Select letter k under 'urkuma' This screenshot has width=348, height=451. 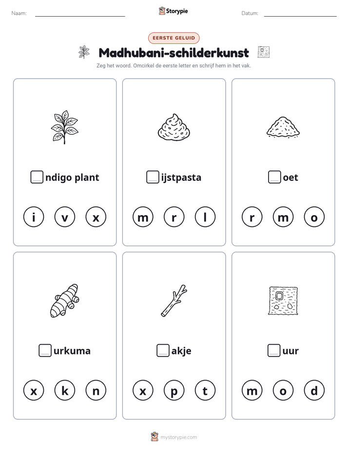pos(65,390)
